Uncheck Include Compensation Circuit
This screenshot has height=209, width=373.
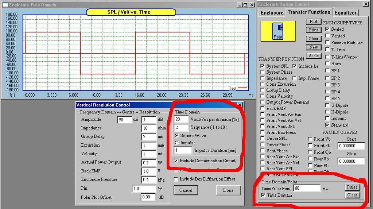176,161
